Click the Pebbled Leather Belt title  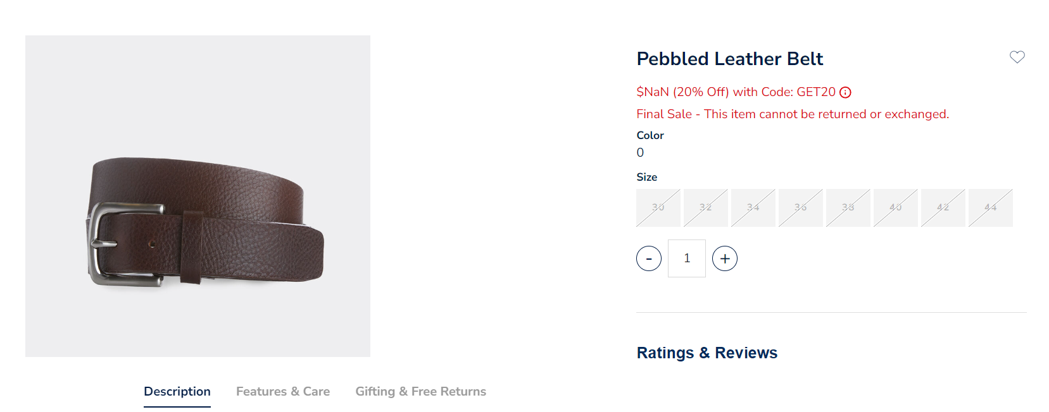coord(729,59)
